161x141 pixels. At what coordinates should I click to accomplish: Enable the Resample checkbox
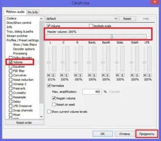point(11,97)
